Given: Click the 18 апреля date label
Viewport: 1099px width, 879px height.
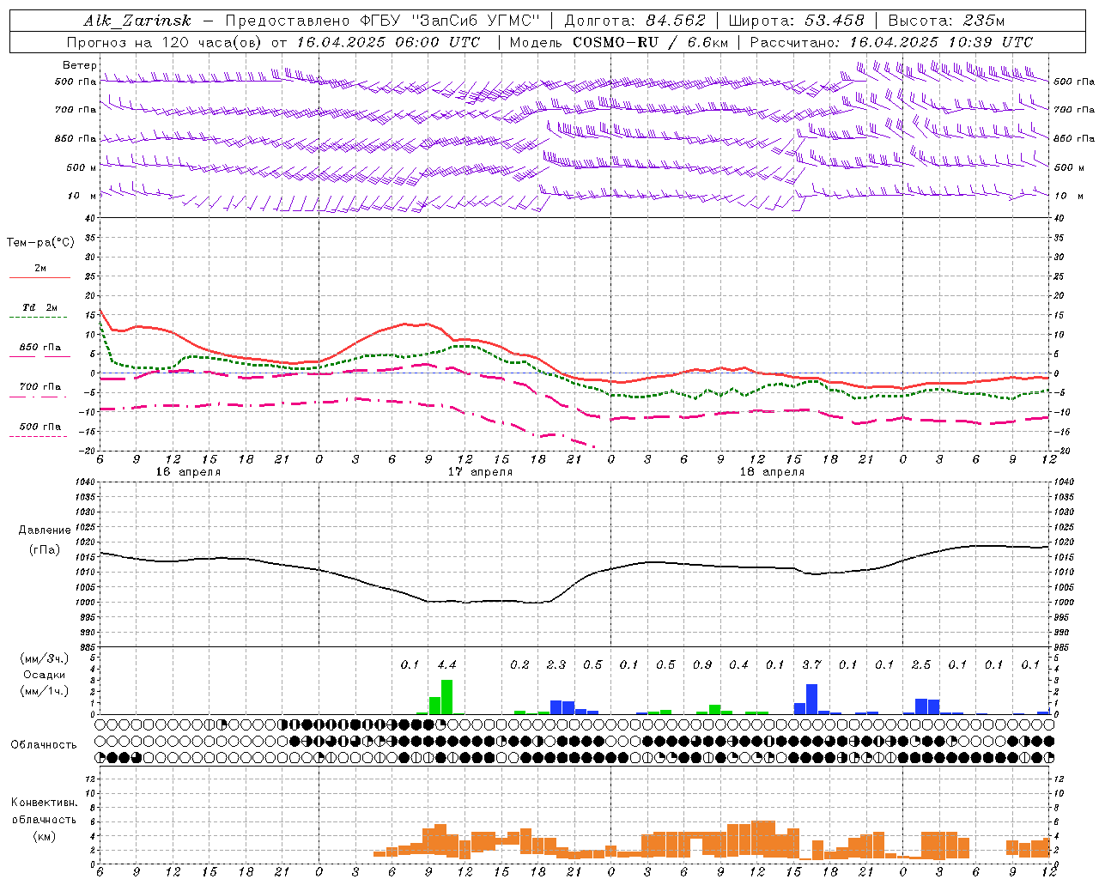Looking at the screenshot, I should pyautogui.click(x=772, y=472).
